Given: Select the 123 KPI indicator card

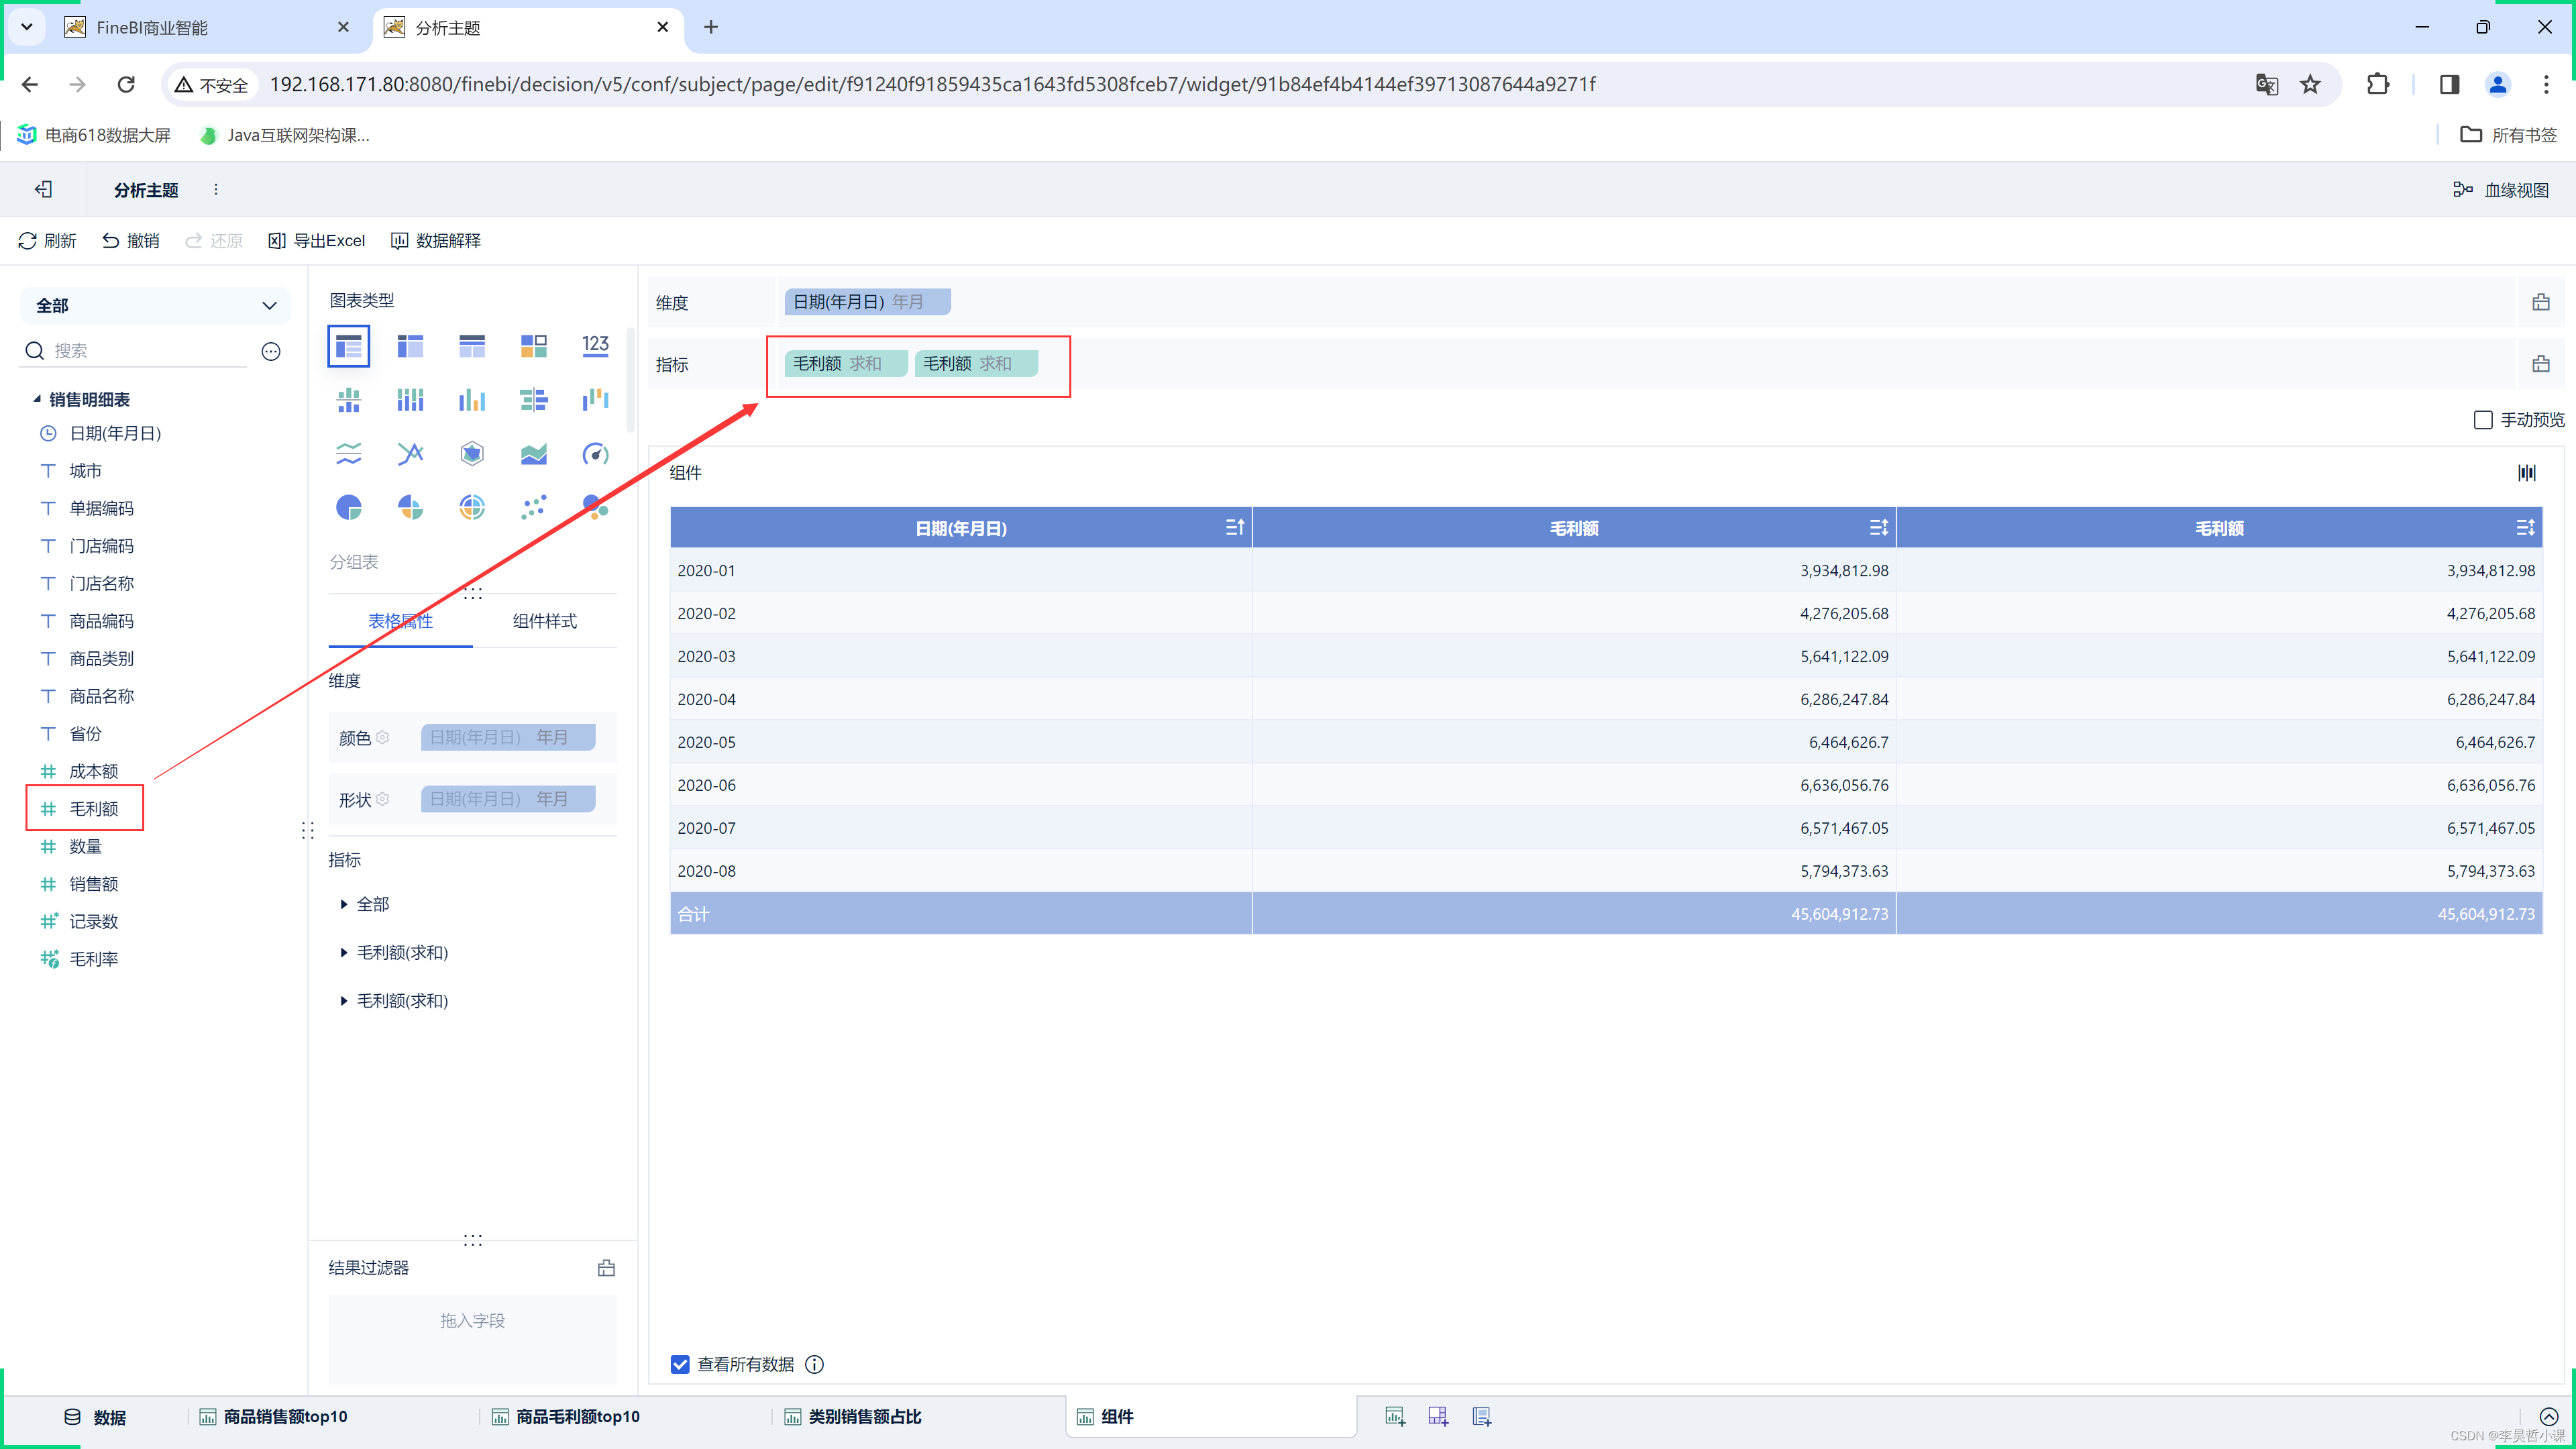Looking at the screenshot, I should 596,346.
